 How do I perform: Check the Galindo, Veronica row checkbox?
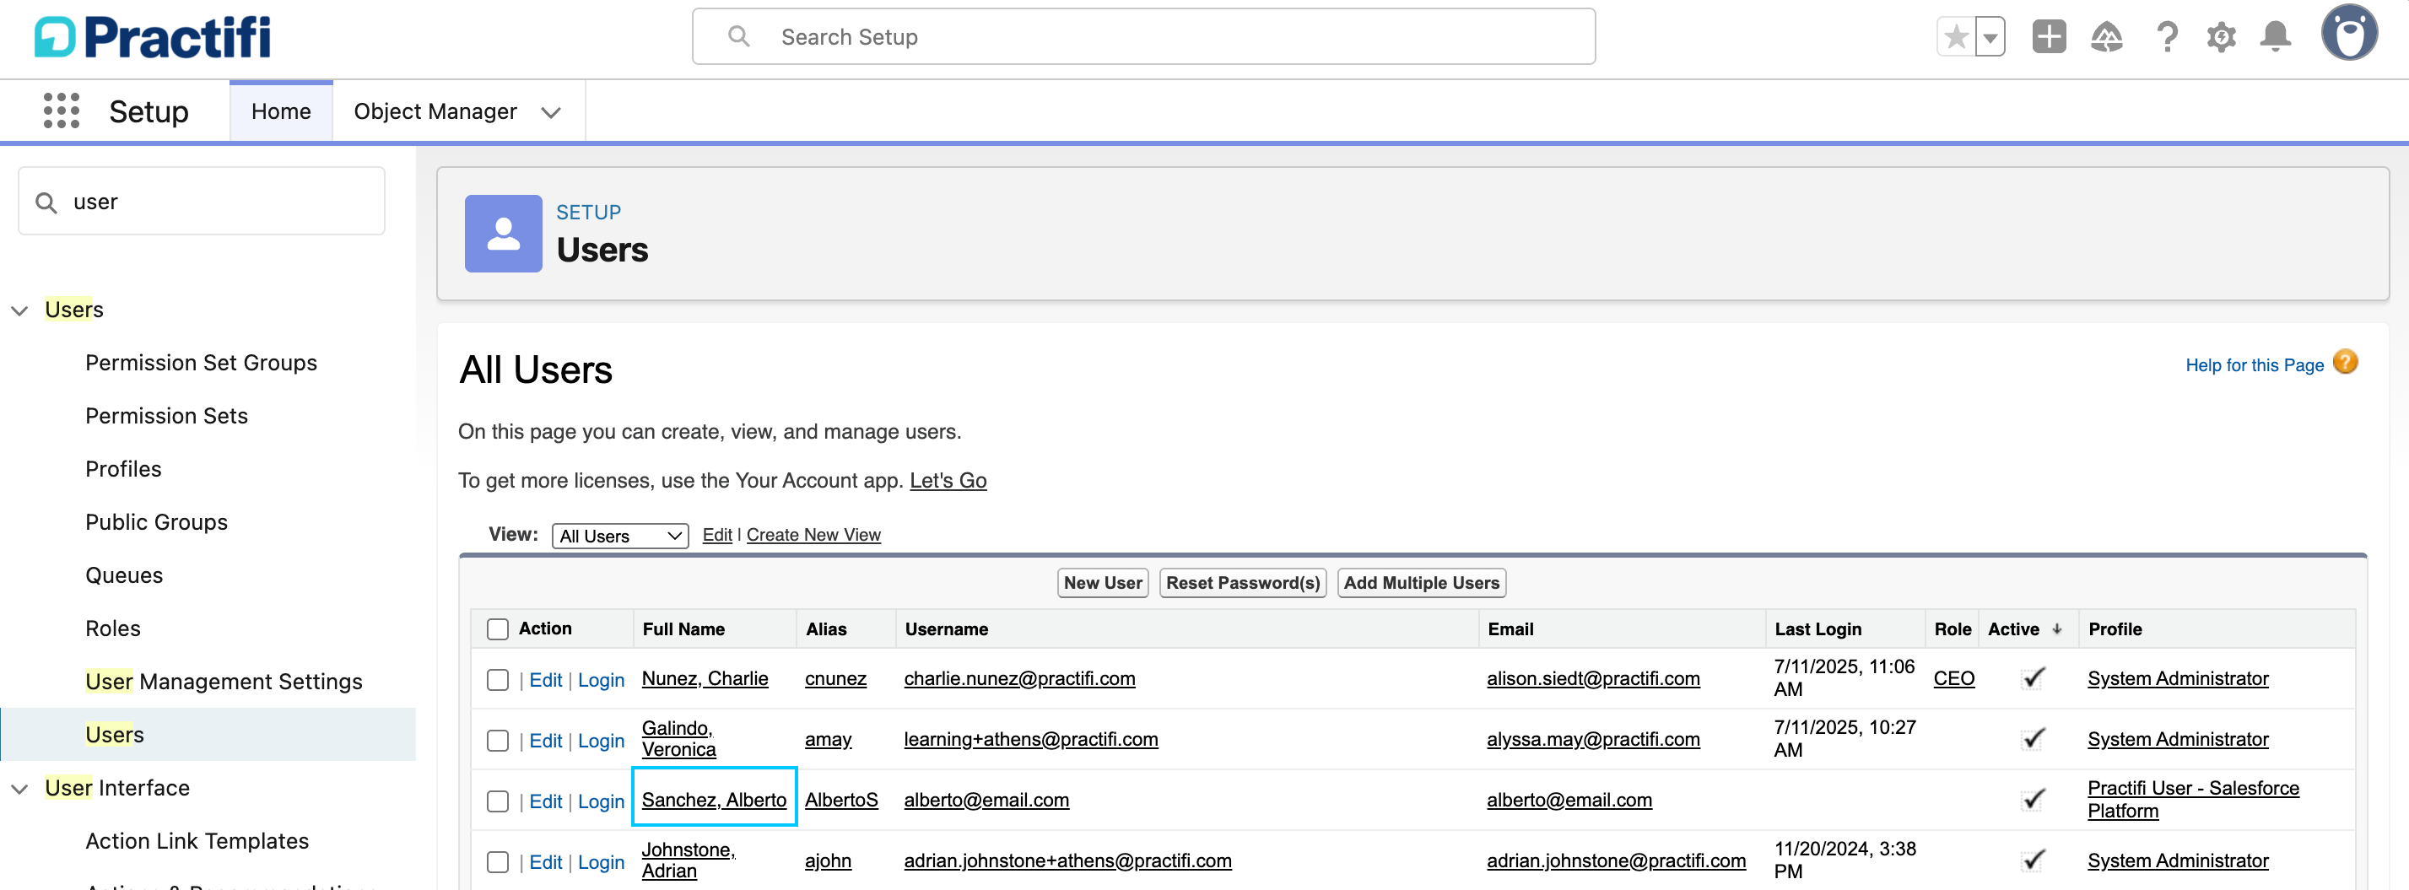498,741
